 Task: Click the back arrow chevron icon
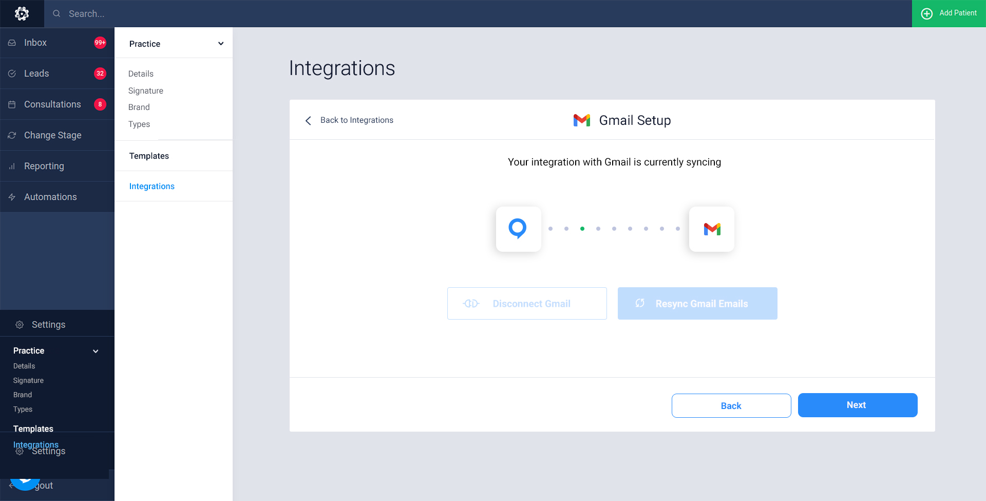(308, 120)
